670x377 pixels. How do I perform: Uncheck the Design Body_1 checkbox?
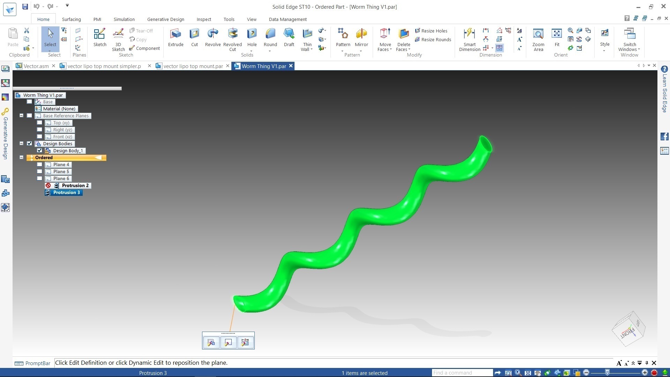point(39,150)
